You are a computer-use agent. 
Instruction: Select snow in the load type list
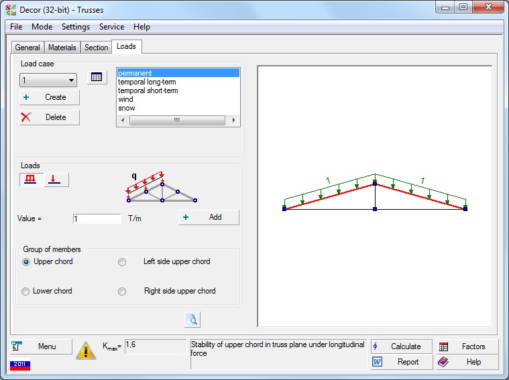(127, 108)
